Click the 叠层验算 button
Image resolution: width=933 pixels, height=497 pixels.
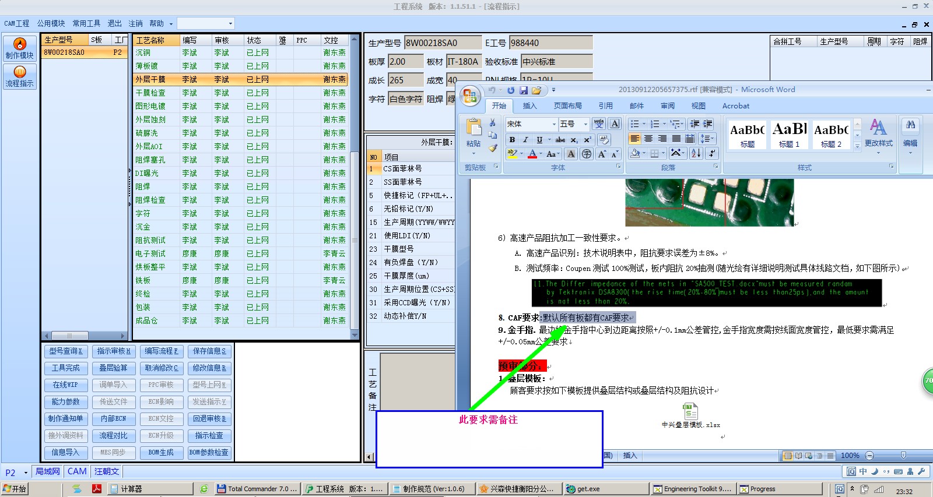point(113,368)
